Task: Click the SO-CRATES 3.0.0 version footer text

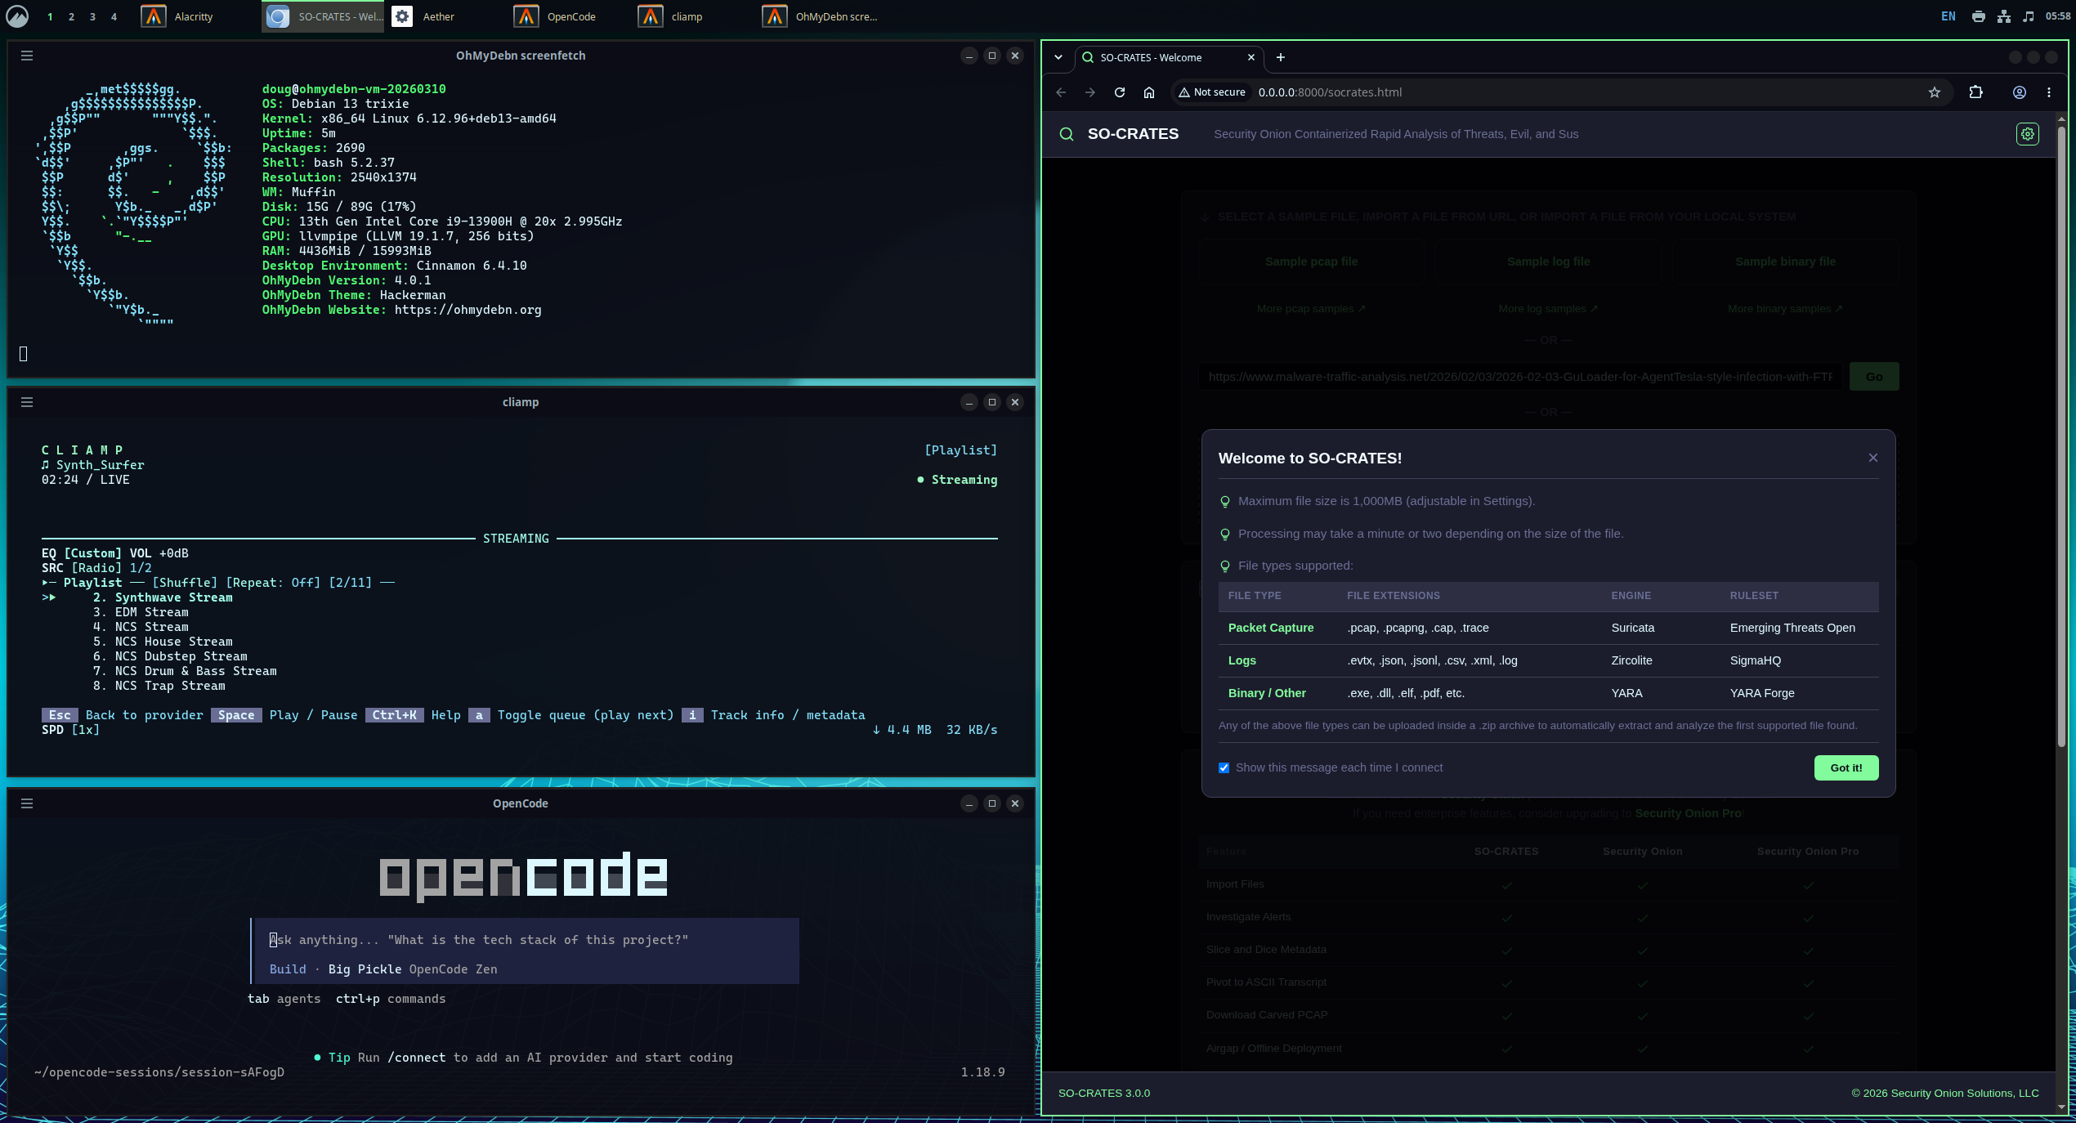Action: [1103, 1093]
